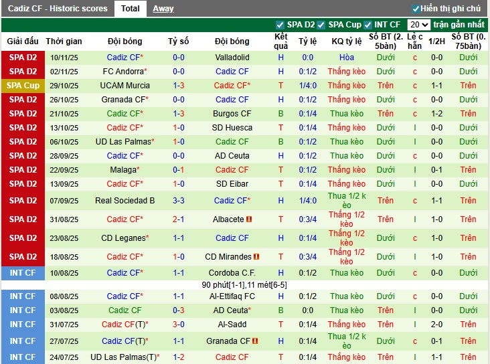Click the red card icon beside CD Mirandes
Screen dimensions: 490x364
pyautogui.click(x=256, y=257)
